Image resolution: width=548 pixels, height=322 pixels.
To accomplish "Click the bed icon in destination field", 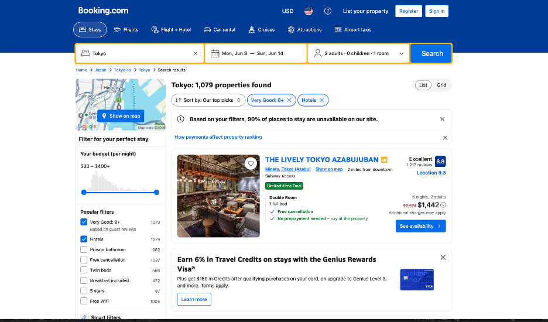I will tap(85, 53).
